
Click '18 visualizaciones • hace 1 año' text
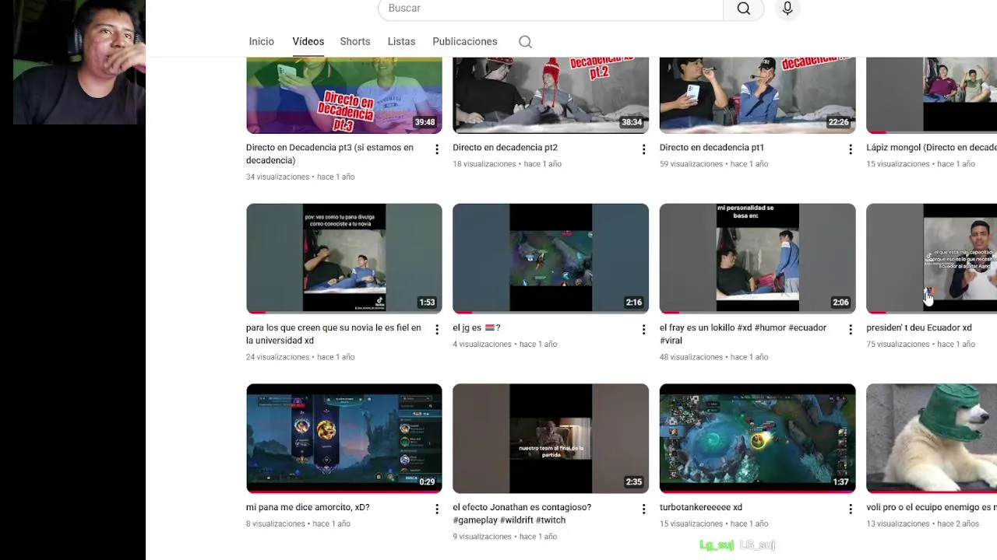point(507,164)
